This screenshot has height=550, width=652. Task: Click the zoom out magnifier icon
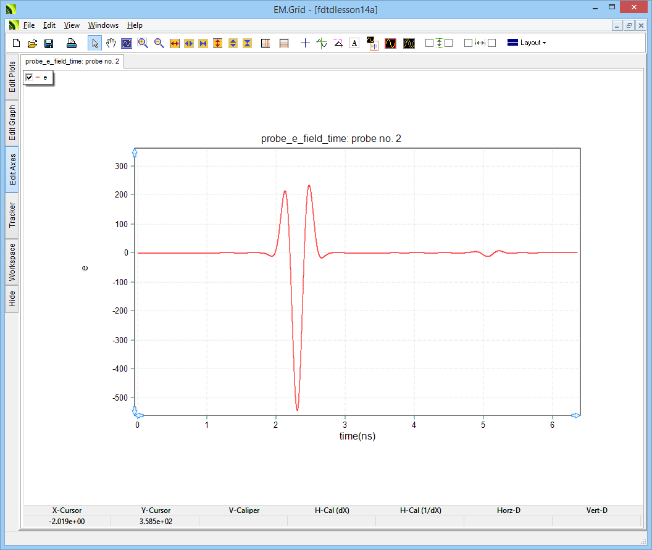click(159, 43)
